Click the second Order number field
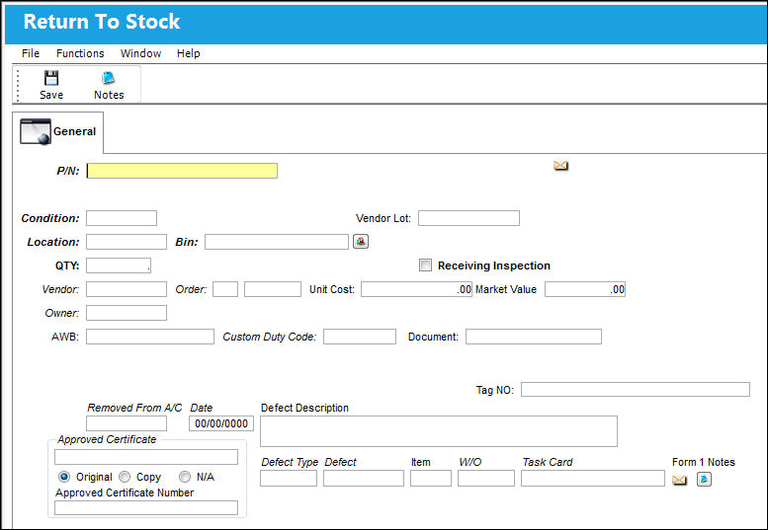The image size is (768, 530). pyautogui.click(x=273, y=289)
